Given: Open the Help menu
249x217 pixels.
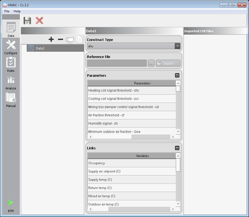Looking at the screenshot, I should click(x=17, y=11).
